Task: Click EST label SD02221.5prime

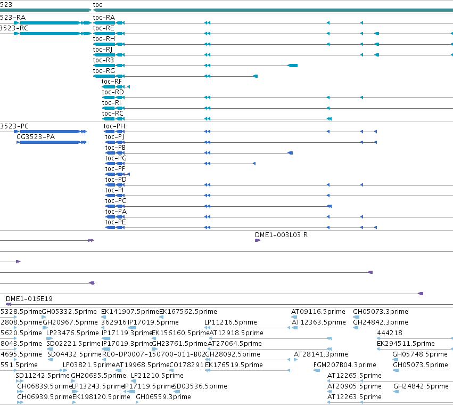Action: (x=73, y=344)
